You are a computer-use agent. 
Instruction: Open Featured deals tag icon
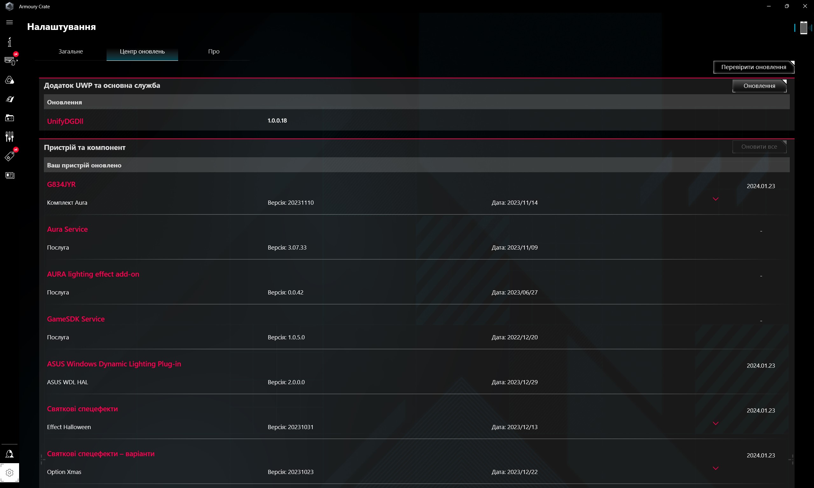point(10,156)
